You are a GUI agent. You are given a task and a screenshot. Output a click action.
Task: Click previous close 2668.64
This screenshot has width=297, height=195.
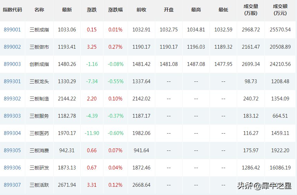click(x=141, y=185)
